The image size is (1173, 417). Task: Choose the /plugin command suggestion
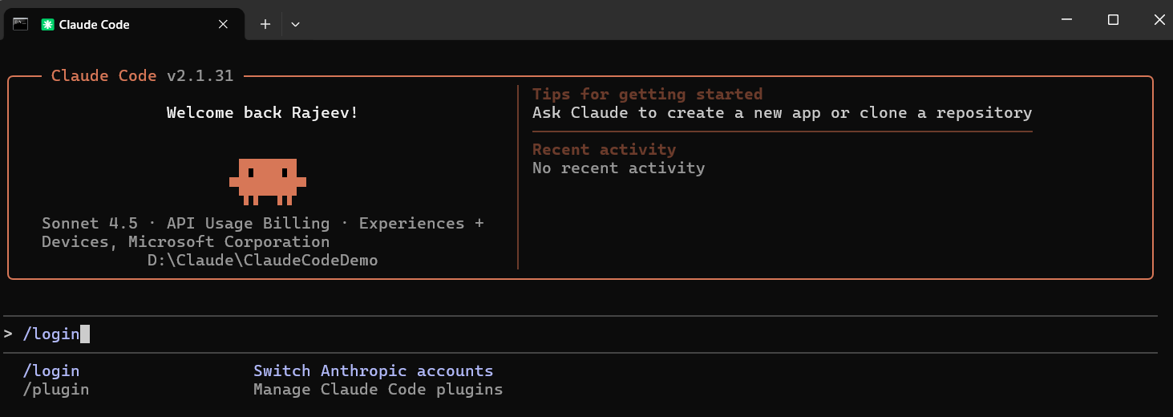pyautogui.click(x=56, y=390)
